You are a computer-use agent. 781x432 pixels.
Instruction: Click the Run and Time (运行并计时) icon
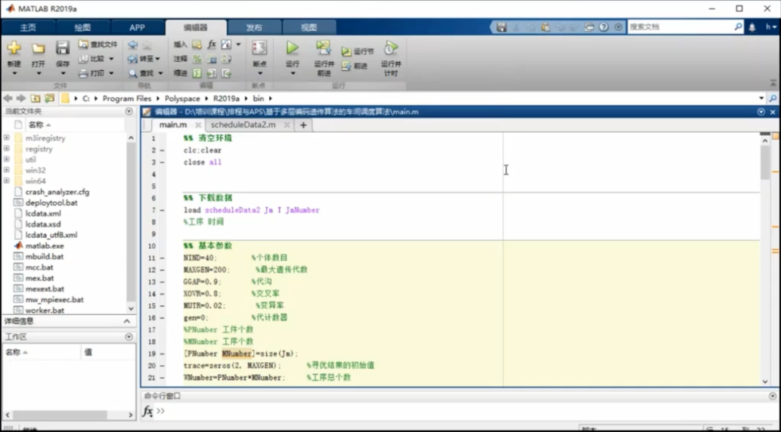(x=390, y=48)
